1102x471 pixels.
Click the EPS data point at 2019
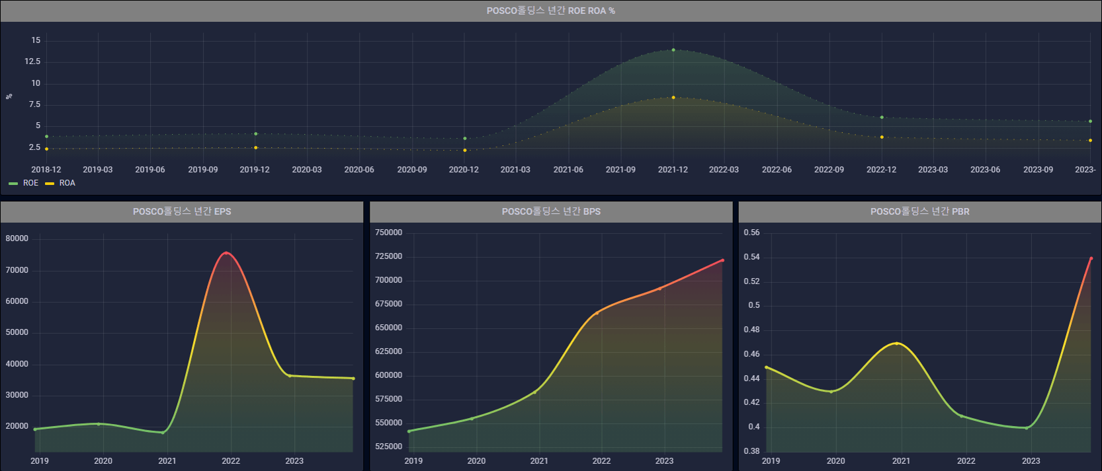35,429
